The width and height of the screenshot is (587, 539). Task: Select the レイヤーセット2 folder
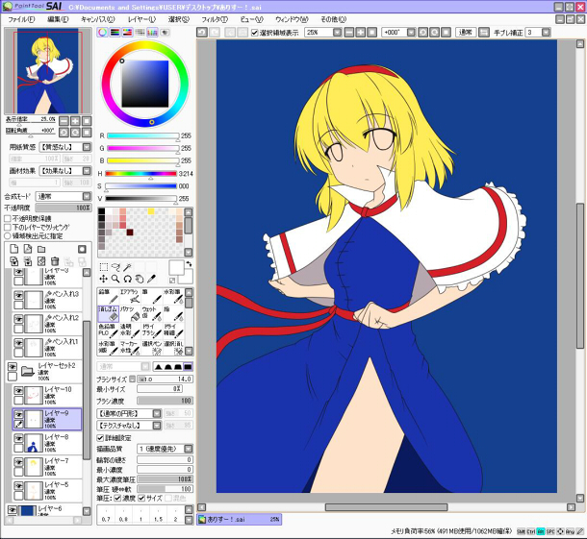coord(43,371)
